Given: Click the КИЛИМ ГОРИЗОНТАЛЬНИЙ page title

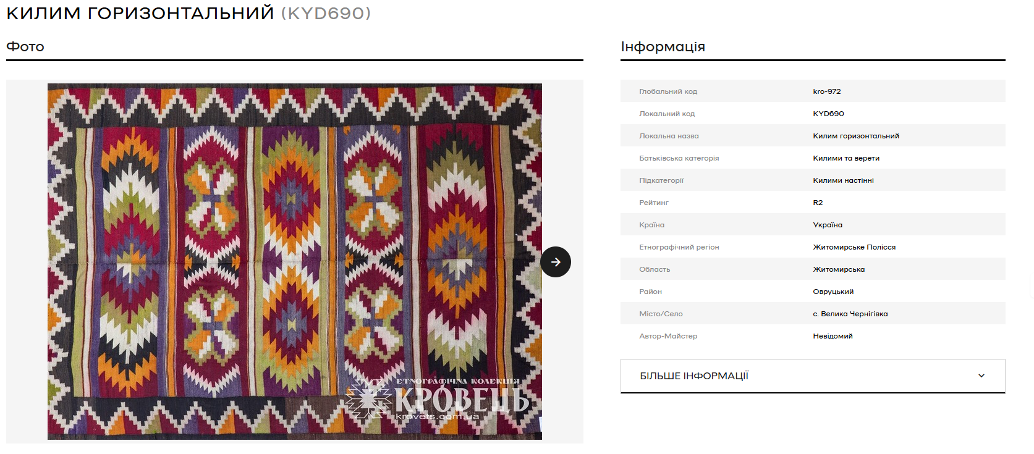Looking at the screenshot, I should 140,13.
